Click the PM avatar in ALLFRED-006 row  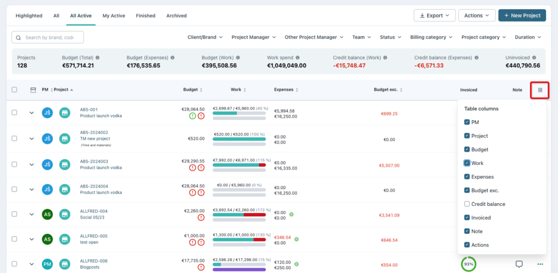click(47, 264)
